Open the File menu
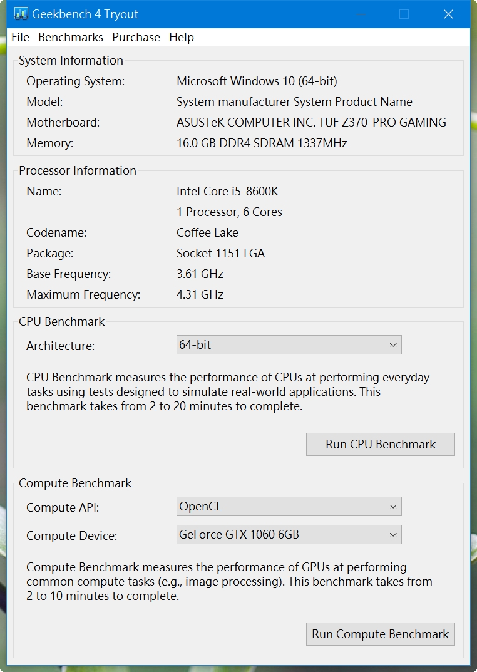This screenshot has height=672, width=477. point(20,38)
